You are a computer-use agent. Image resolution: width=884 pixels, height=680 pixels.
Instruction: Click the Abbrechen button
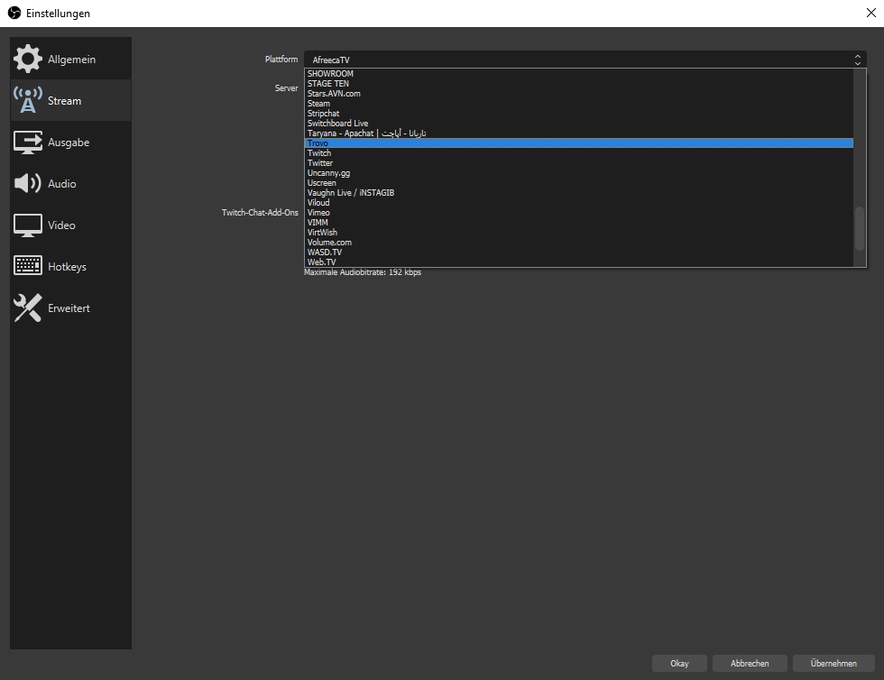point(749,663)
